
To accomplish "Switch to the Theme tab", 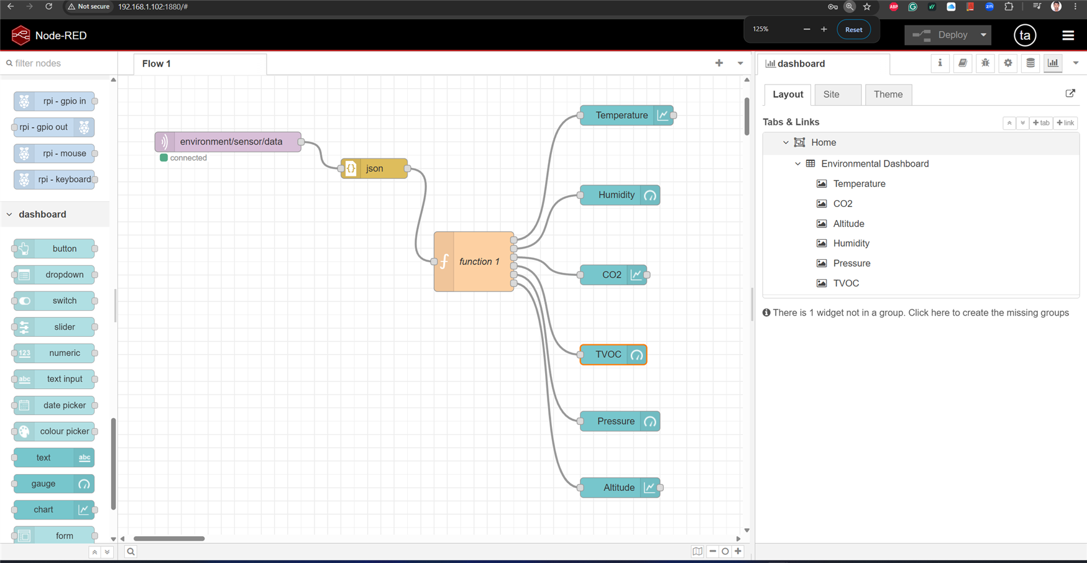I will pyautogui.click(x=888, y=94).
